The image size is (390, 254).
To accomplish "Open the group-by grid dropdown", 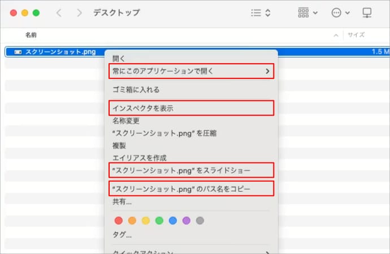I will coord(307,12).
